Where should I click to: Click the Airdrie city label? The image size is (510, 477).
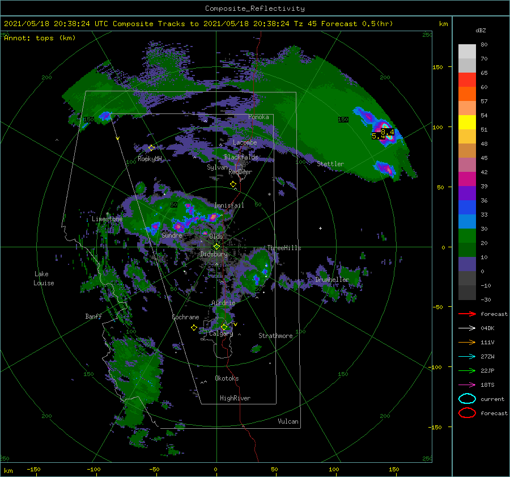coord(223,303)
